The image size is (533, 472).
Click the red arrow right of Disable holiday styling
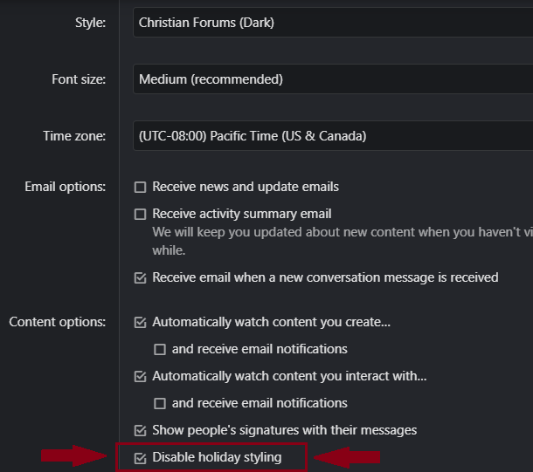[348, 456]
